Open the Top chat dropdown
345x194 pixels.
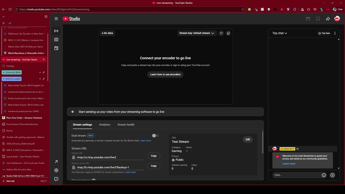tap(280, 33)
